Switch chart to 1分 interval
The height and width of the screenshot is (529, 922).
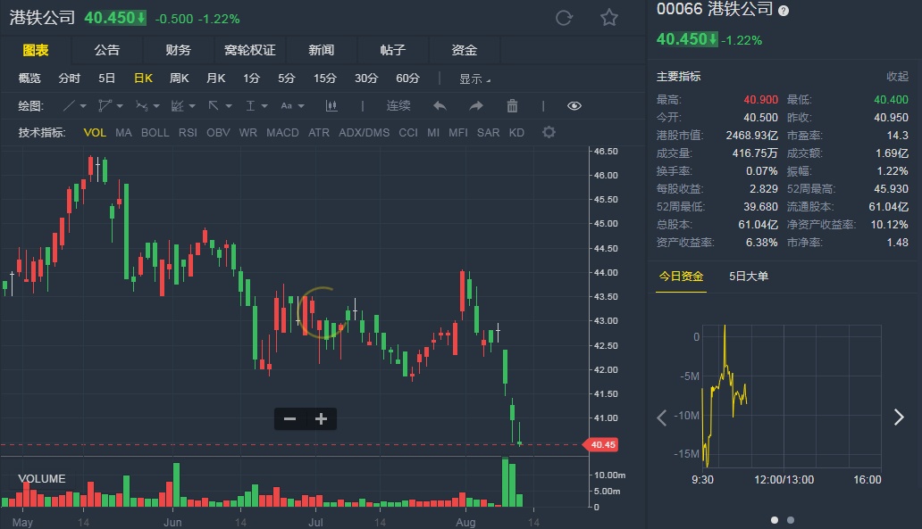251,79
